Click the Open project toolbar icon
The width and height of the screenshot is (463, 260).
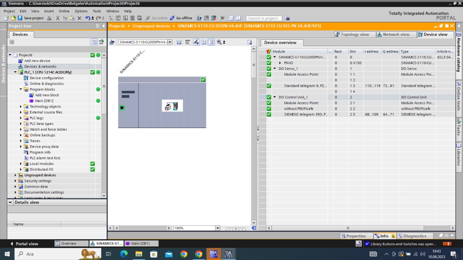click(13, 18)
